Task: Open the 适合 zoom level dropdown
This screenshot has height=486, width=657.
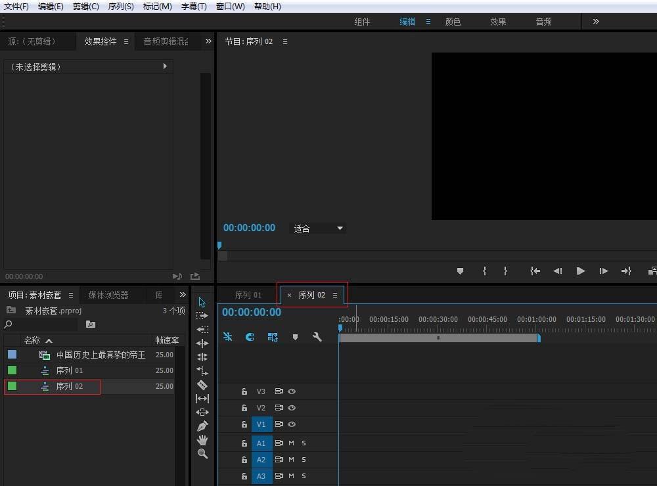Action: click(318, 229)
